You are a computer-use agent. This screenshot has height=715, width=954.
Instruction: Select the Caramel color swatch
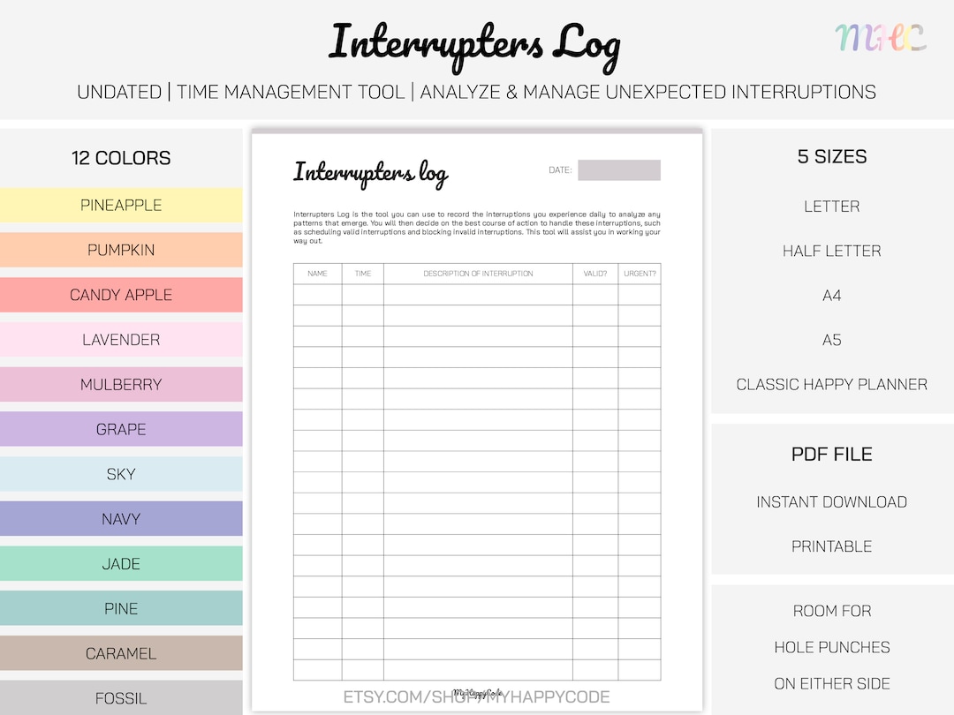(121, 653)
